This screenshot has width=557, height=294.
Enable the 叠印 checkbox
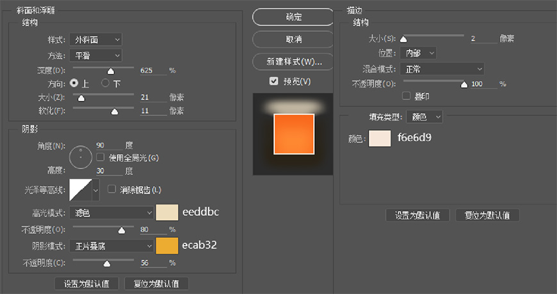[406, 95]
